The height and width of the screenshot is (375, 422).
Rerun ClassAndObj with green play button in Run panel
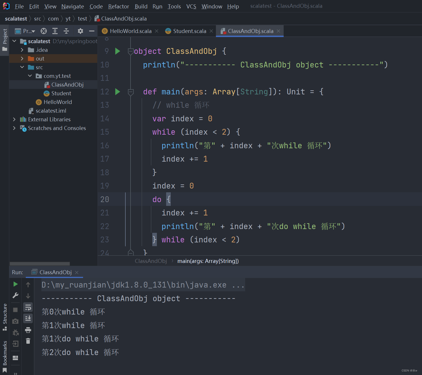coord(16,284)
